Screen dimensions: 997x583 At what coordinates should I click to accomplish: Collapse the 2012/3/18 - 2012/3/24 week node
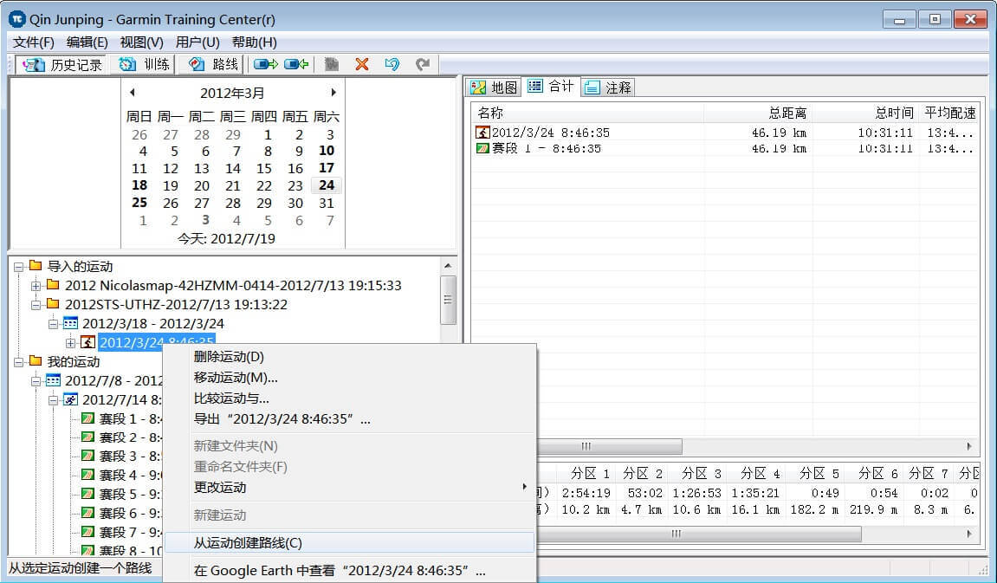pos(54,324)
